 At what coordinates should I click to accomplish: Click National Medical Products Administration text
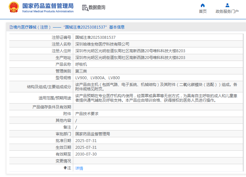(48, 11)
